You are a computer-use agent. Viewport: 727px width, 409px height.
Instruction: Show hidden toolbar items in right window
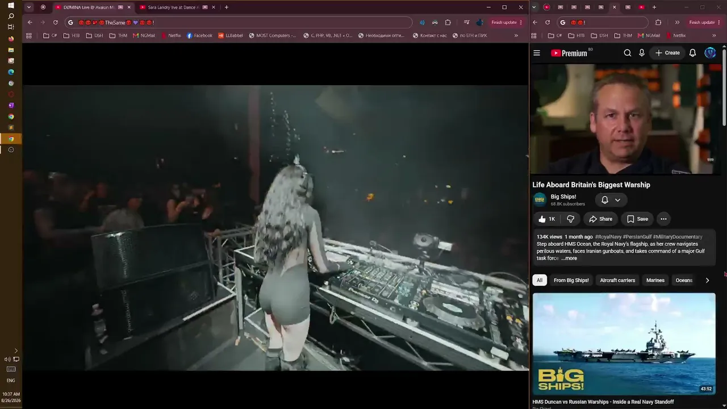(677, 22)
